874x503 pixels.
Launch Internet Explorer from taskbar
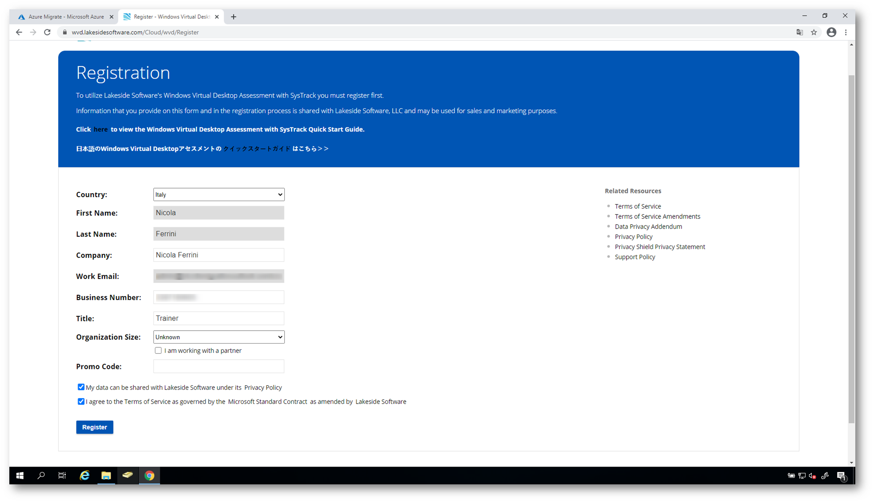point(84,475)
